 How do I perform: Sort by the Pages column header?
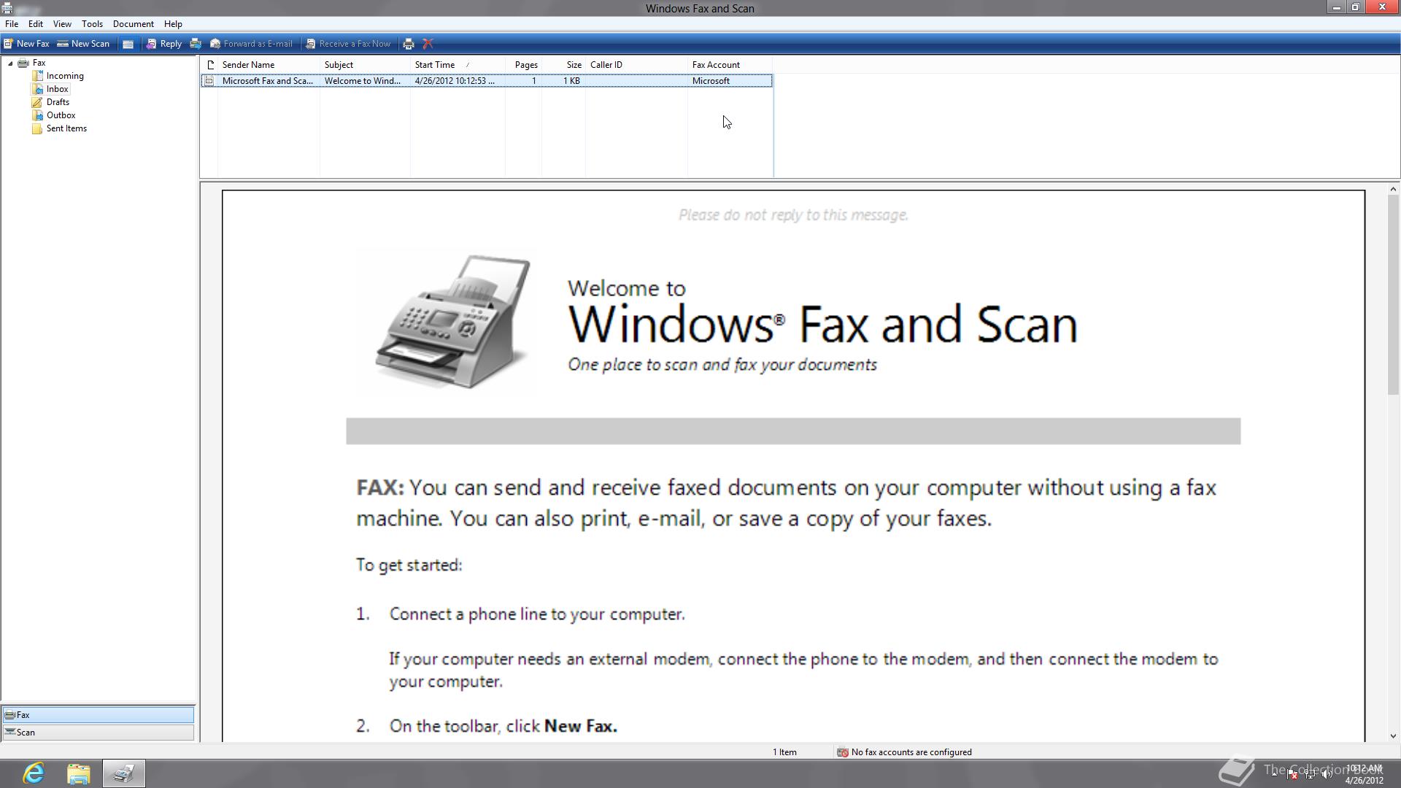pyautogui.click(x=524, y=65)
